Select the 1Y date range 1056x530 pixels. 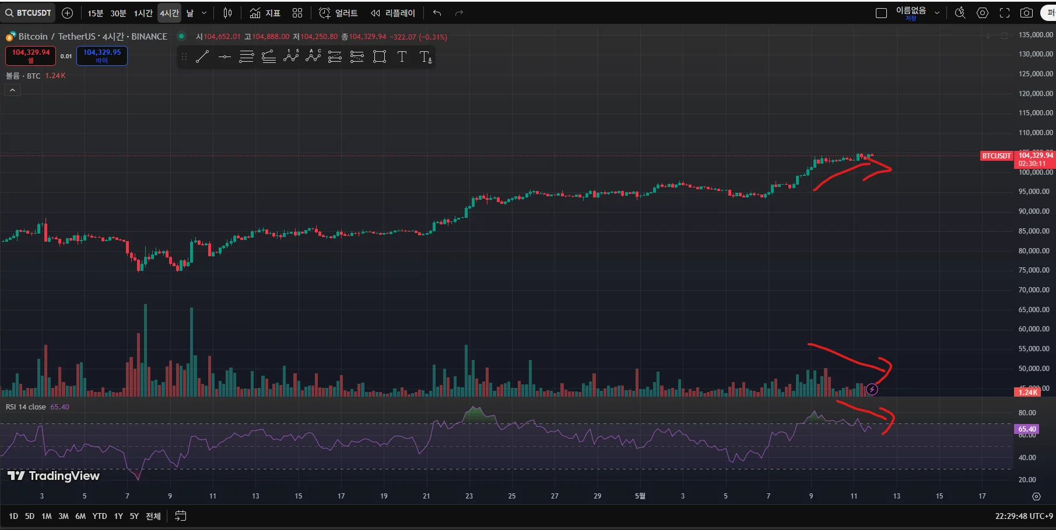[x=118, y=516]
